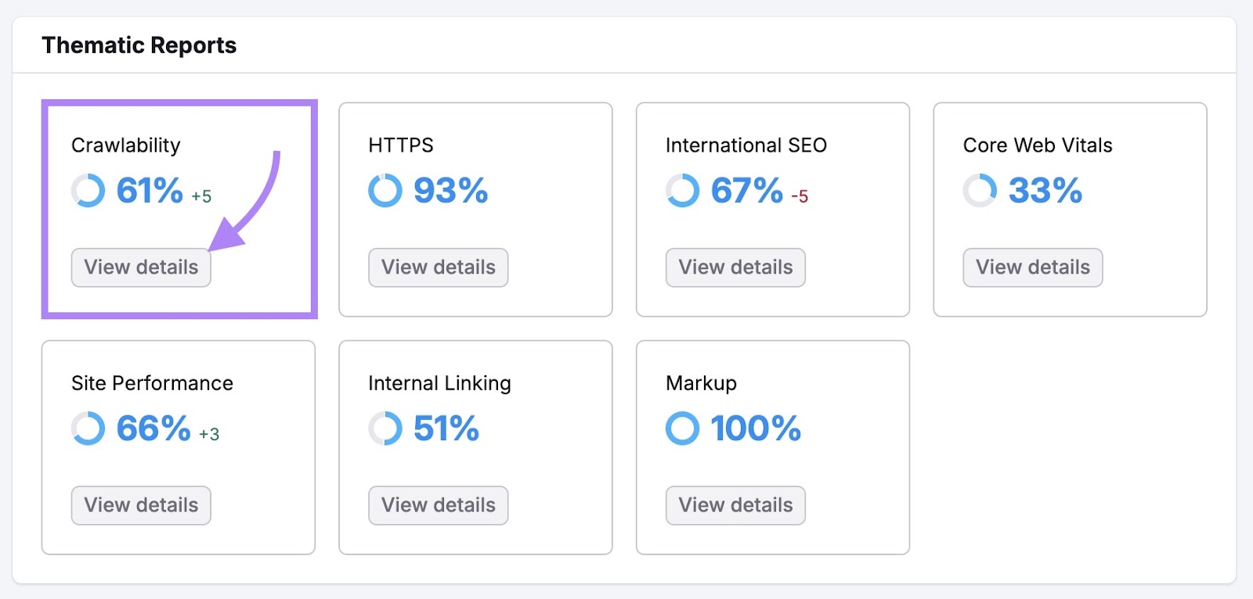Click the Site Performance progress ring
The image size is (1253, 599).
pyautogui.click(x=88, y=428)
